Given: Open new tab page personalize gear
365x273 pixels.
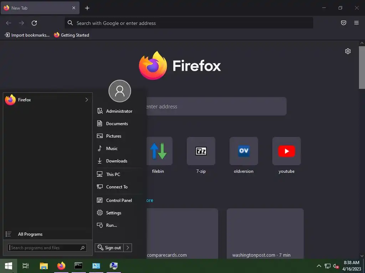Looking at the screenshot, I should [x=348, y=51].
